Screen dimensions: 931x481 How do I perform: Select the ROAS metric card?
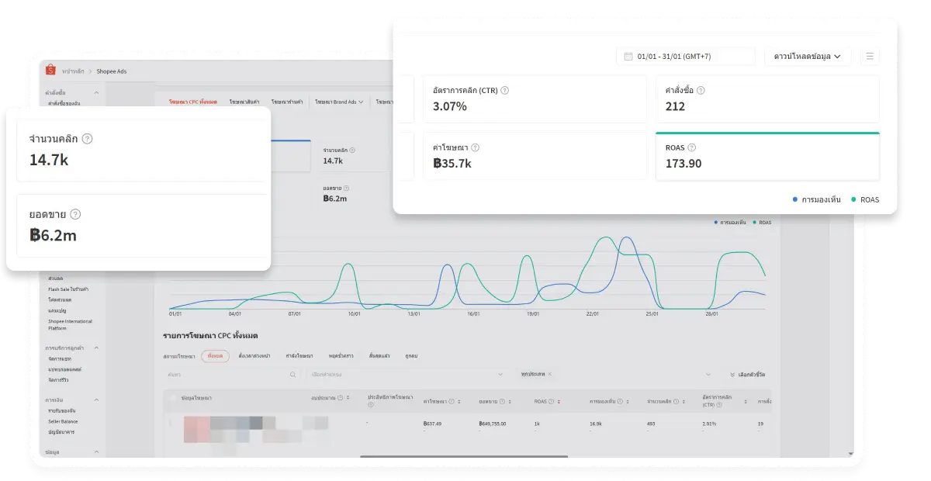pyautogui.click(x=767, y=156)
